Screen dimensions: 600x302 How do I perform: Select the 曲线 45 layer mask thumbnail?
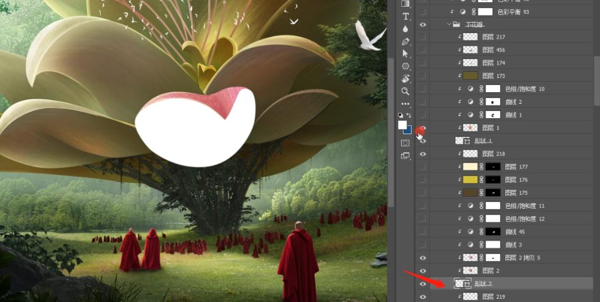pyautogui.click(x=493, y=231)
